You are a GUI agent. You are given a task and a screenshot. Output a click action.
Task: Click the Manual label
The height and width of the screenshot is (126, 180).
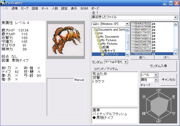(79, 80)
